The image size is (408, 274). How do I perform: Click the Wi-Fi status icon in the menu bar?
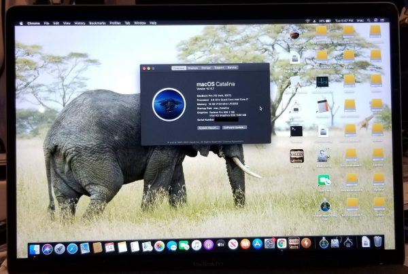click(307, 22)
